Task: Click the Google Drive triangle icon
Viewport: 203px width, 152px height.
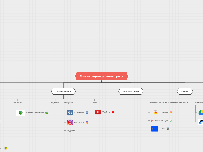Action: coord(201,112)
